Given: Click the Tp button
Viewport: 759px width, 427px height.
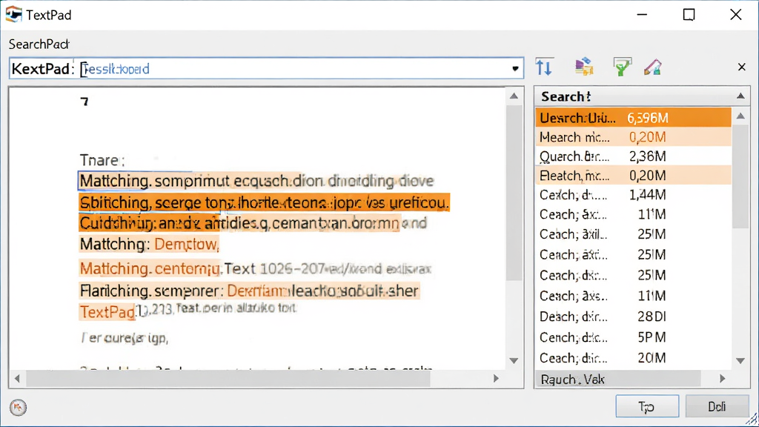Looking at the screenshot, I should pyautogui.click(x=646, y=406).
